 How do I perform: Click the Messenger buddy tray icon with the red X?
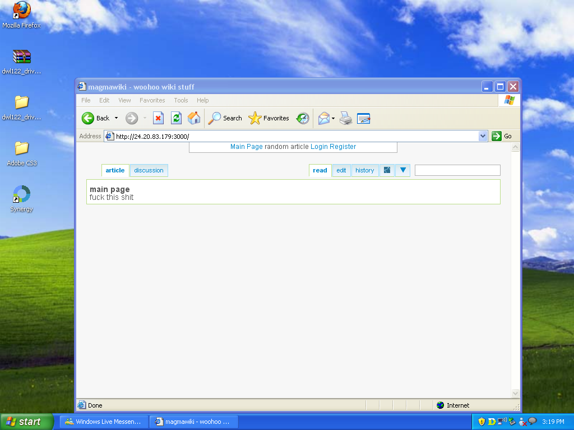[522, 422]
